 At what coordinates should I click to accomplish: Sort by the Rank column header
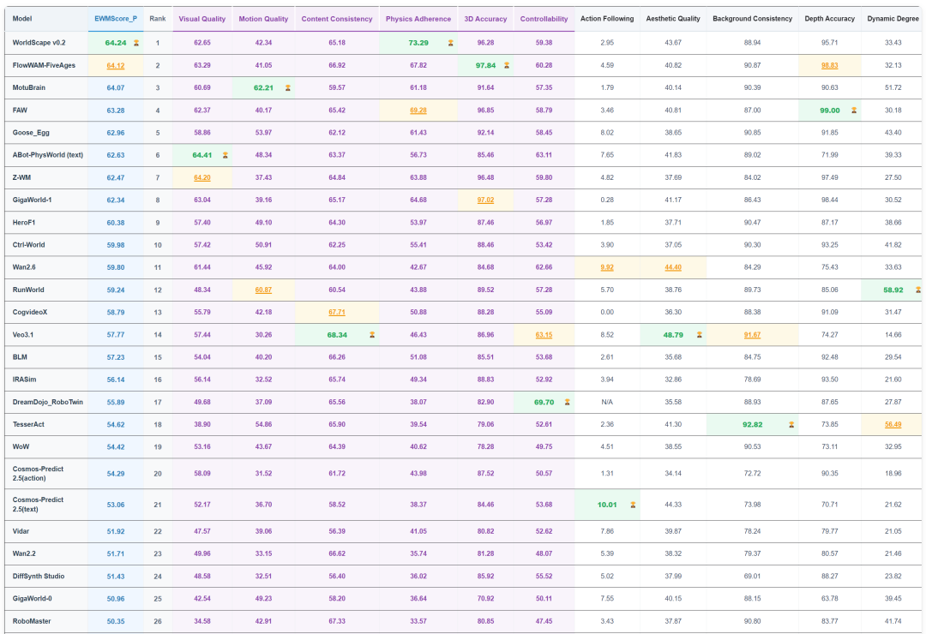coord(158,19)
